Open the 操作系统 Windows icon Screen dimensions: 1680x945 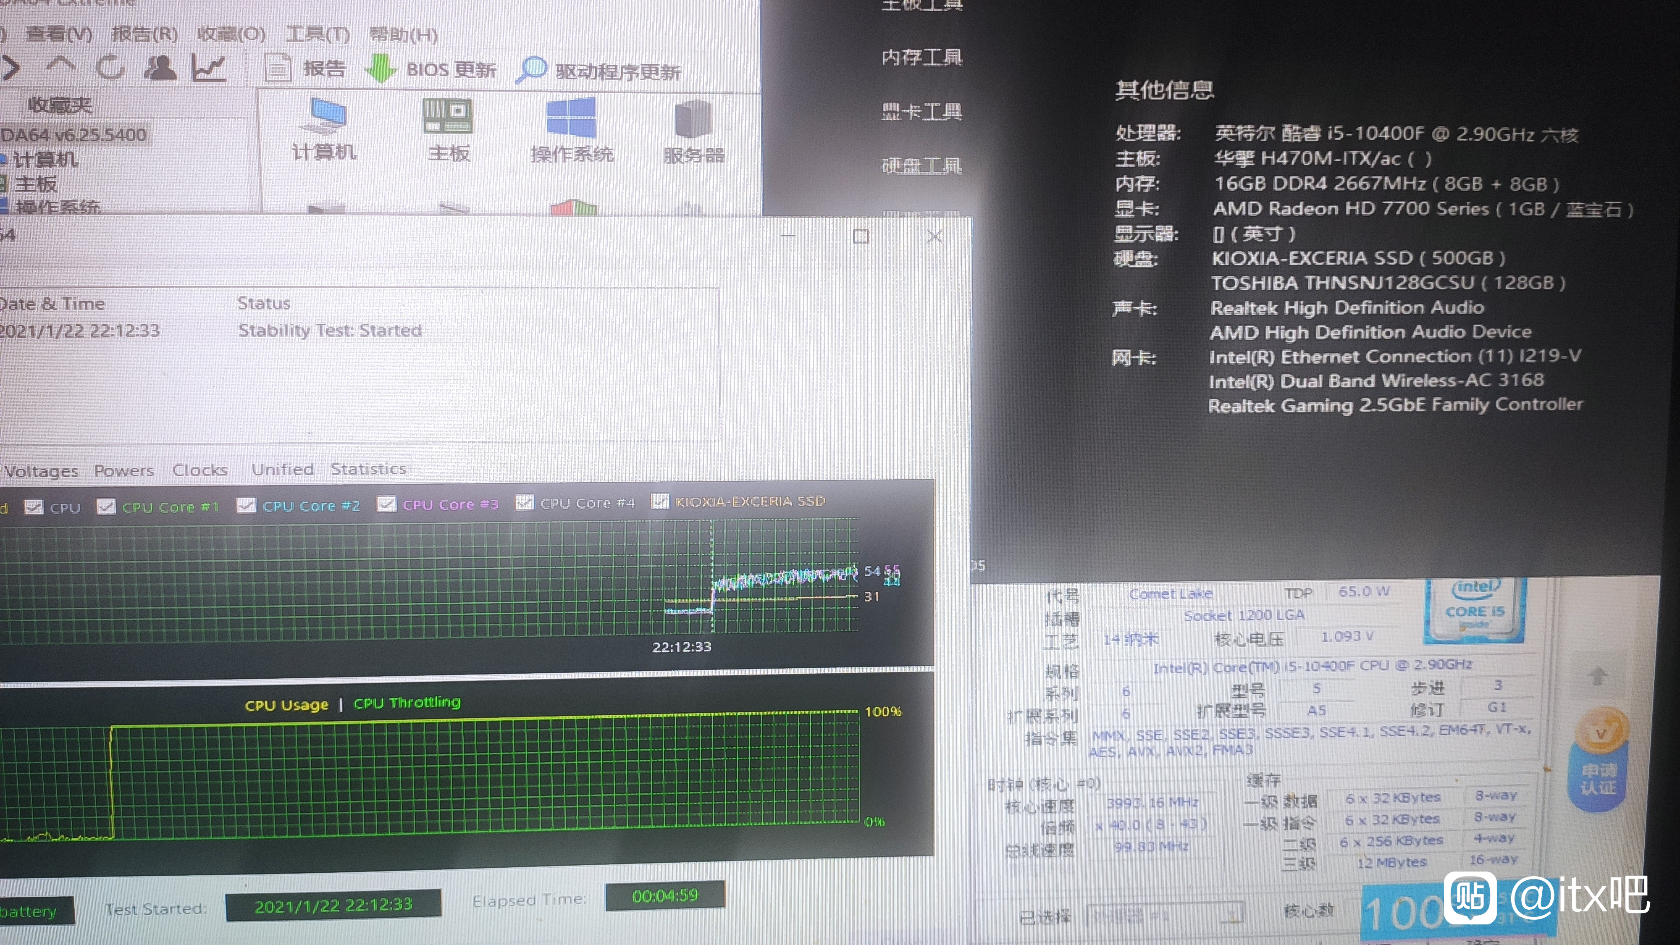(572, 131)
